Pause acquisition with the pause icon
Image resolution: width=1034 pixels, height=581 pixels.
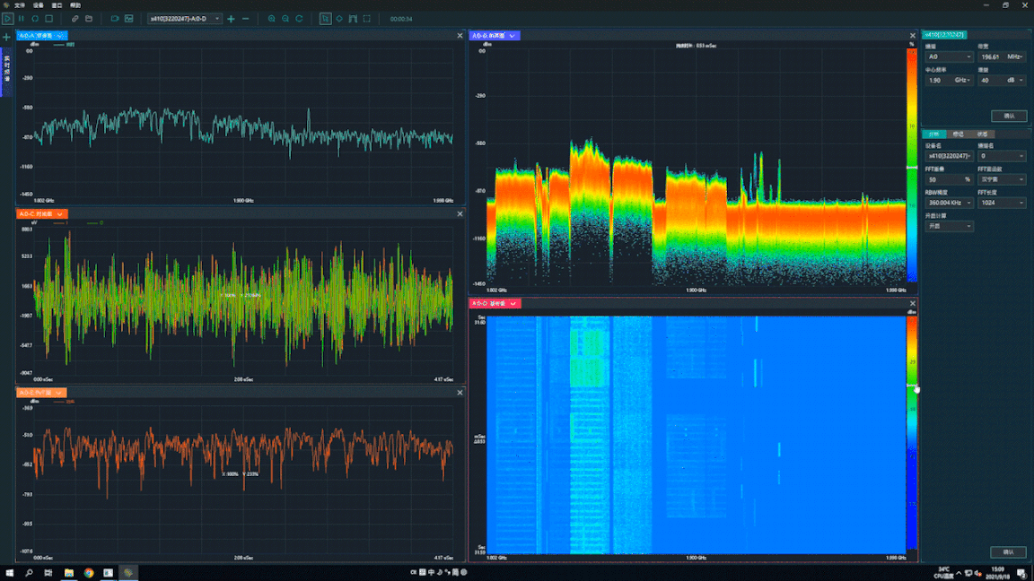[x=22, y=19]
